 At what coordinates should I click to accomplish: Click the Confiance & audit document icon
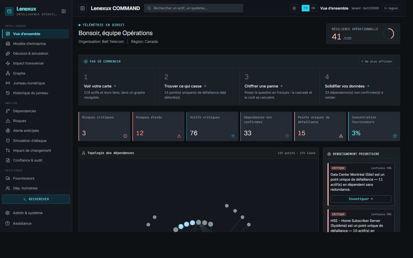pyautogui.click(x=8, y=160)
